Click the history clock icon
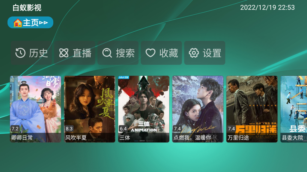307x172 pixels. pos(20,53)
